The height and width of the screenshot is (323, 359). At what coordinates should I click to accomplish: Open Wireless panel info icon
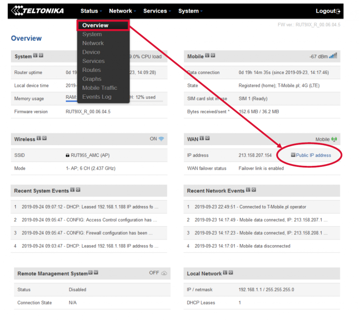pyautogui.click(x=39, y=138)
